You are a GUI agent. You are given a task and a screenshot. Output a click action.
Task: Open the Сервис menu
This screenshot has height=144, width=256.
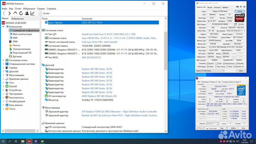(x=41, y=9)
